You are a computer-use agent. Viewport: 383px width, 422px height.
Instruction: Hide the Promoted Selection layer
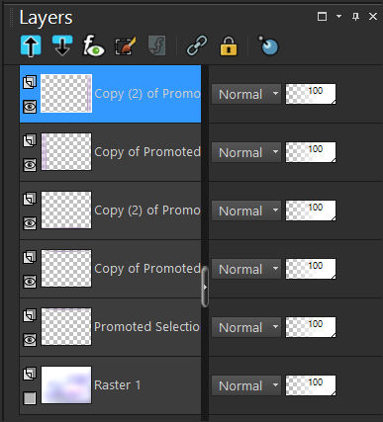tap(30, 340)
